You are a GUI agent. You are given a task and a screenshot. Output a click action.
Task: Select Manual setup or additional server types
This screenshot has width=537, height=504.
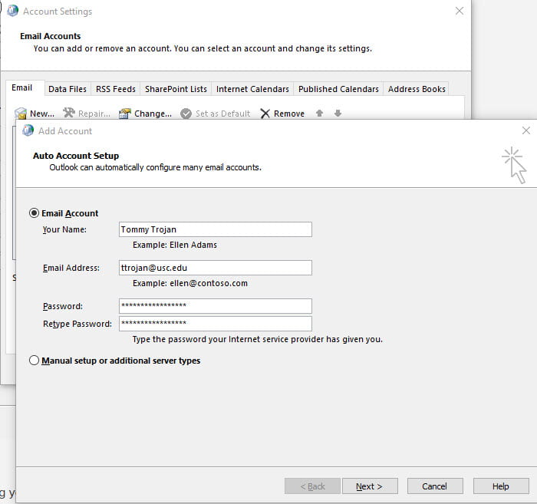click(x=34, y=361)
